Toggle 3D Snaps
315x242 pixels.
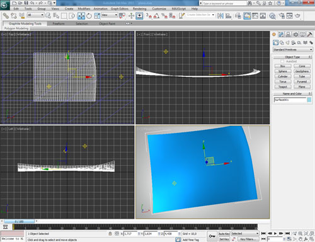(x=149, y=16)
